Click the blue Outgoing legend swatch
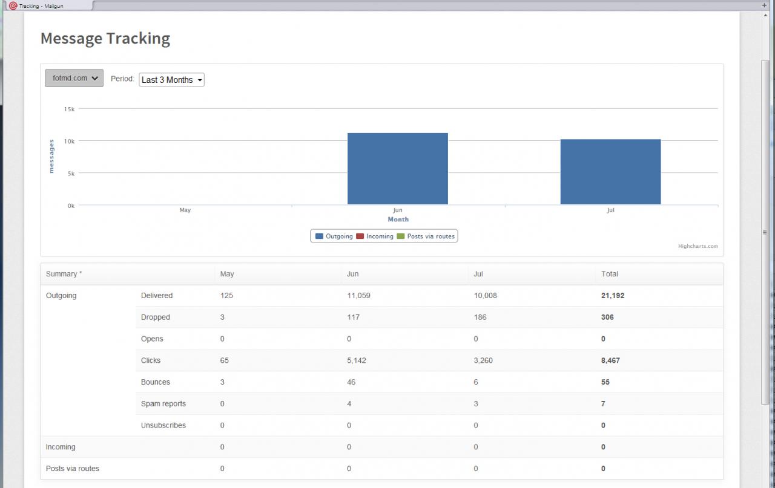The image size is (775, 488). (319, 236)
